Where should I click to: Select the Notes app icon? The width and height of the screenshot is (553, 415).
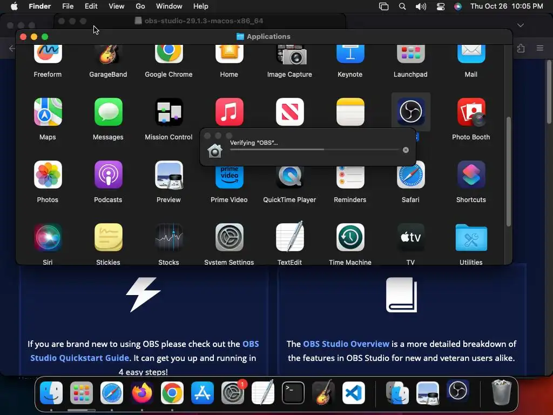coord(350,112)
